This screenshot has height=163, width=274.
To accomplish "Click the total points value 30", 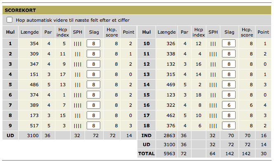I will click(x=264, y=154).
